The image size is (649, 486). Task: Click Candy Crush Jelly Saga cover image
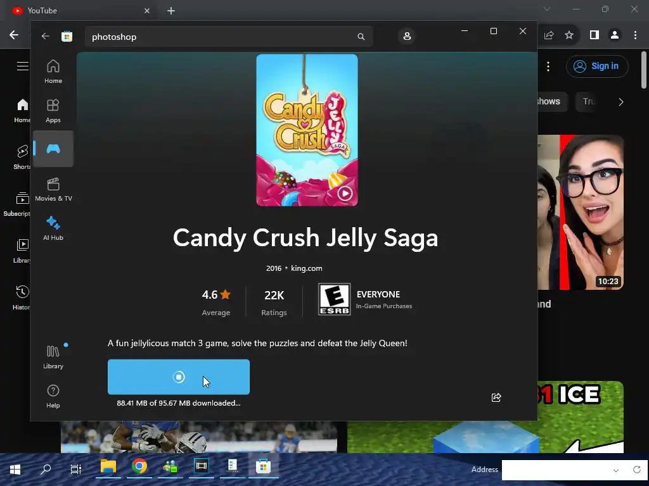click(x=307, y=130)
